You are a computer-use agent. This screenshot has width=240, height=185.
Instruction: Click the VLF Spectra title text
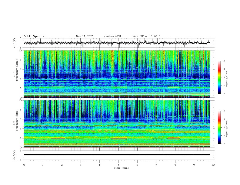point(34,36)
